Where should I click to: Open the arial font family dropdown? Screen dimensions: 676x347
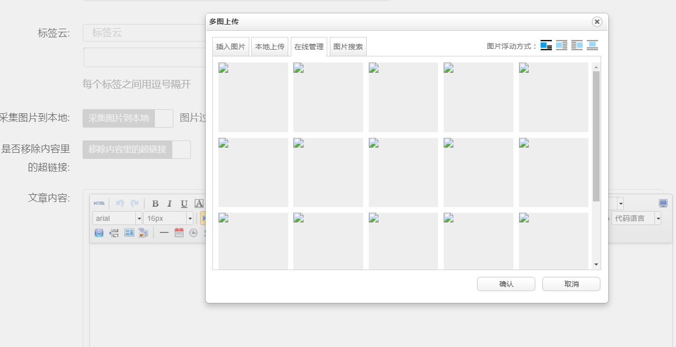coord(117,218)
